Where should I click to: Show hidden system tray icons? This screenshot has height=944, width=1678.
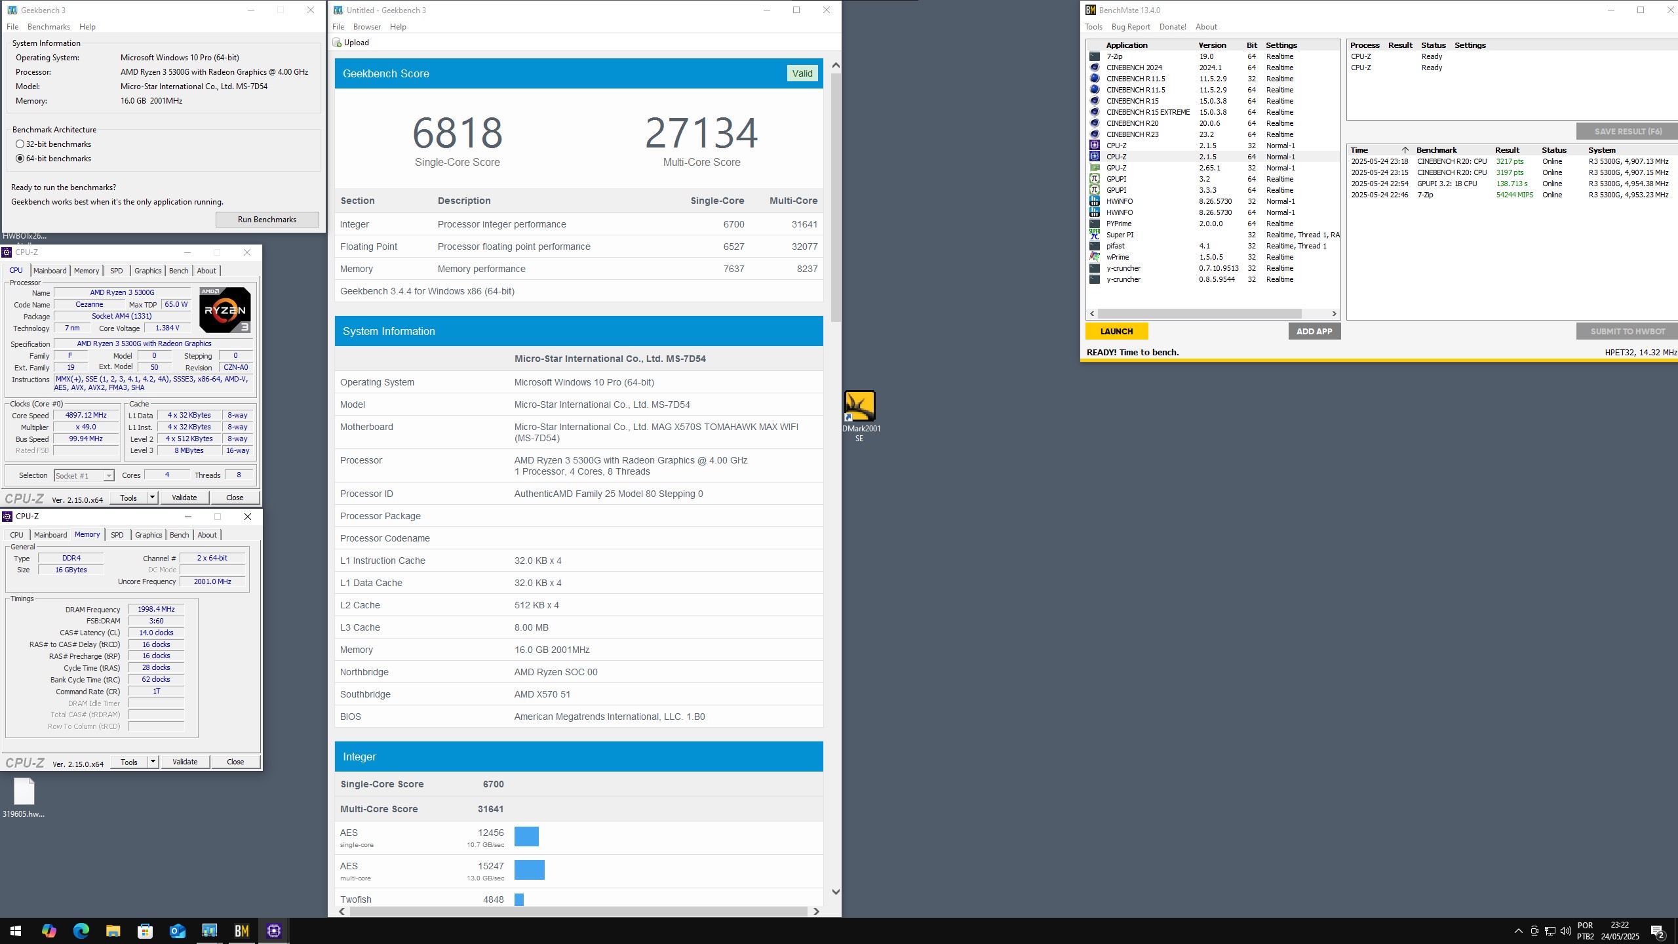[1518, 931]
